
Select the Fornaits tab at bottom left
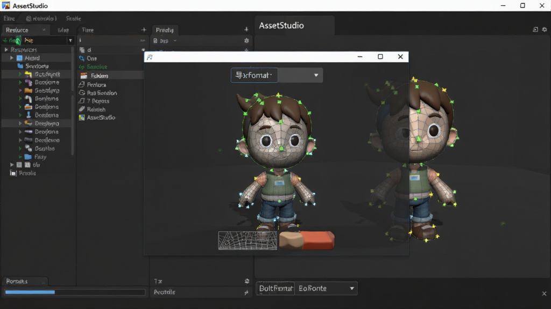point(25,281)
